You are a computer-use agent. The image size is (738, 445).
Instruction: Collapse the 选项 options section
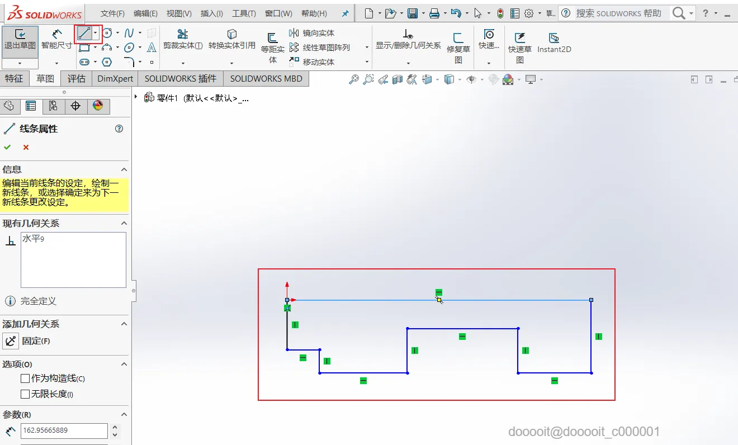point(124,364)
